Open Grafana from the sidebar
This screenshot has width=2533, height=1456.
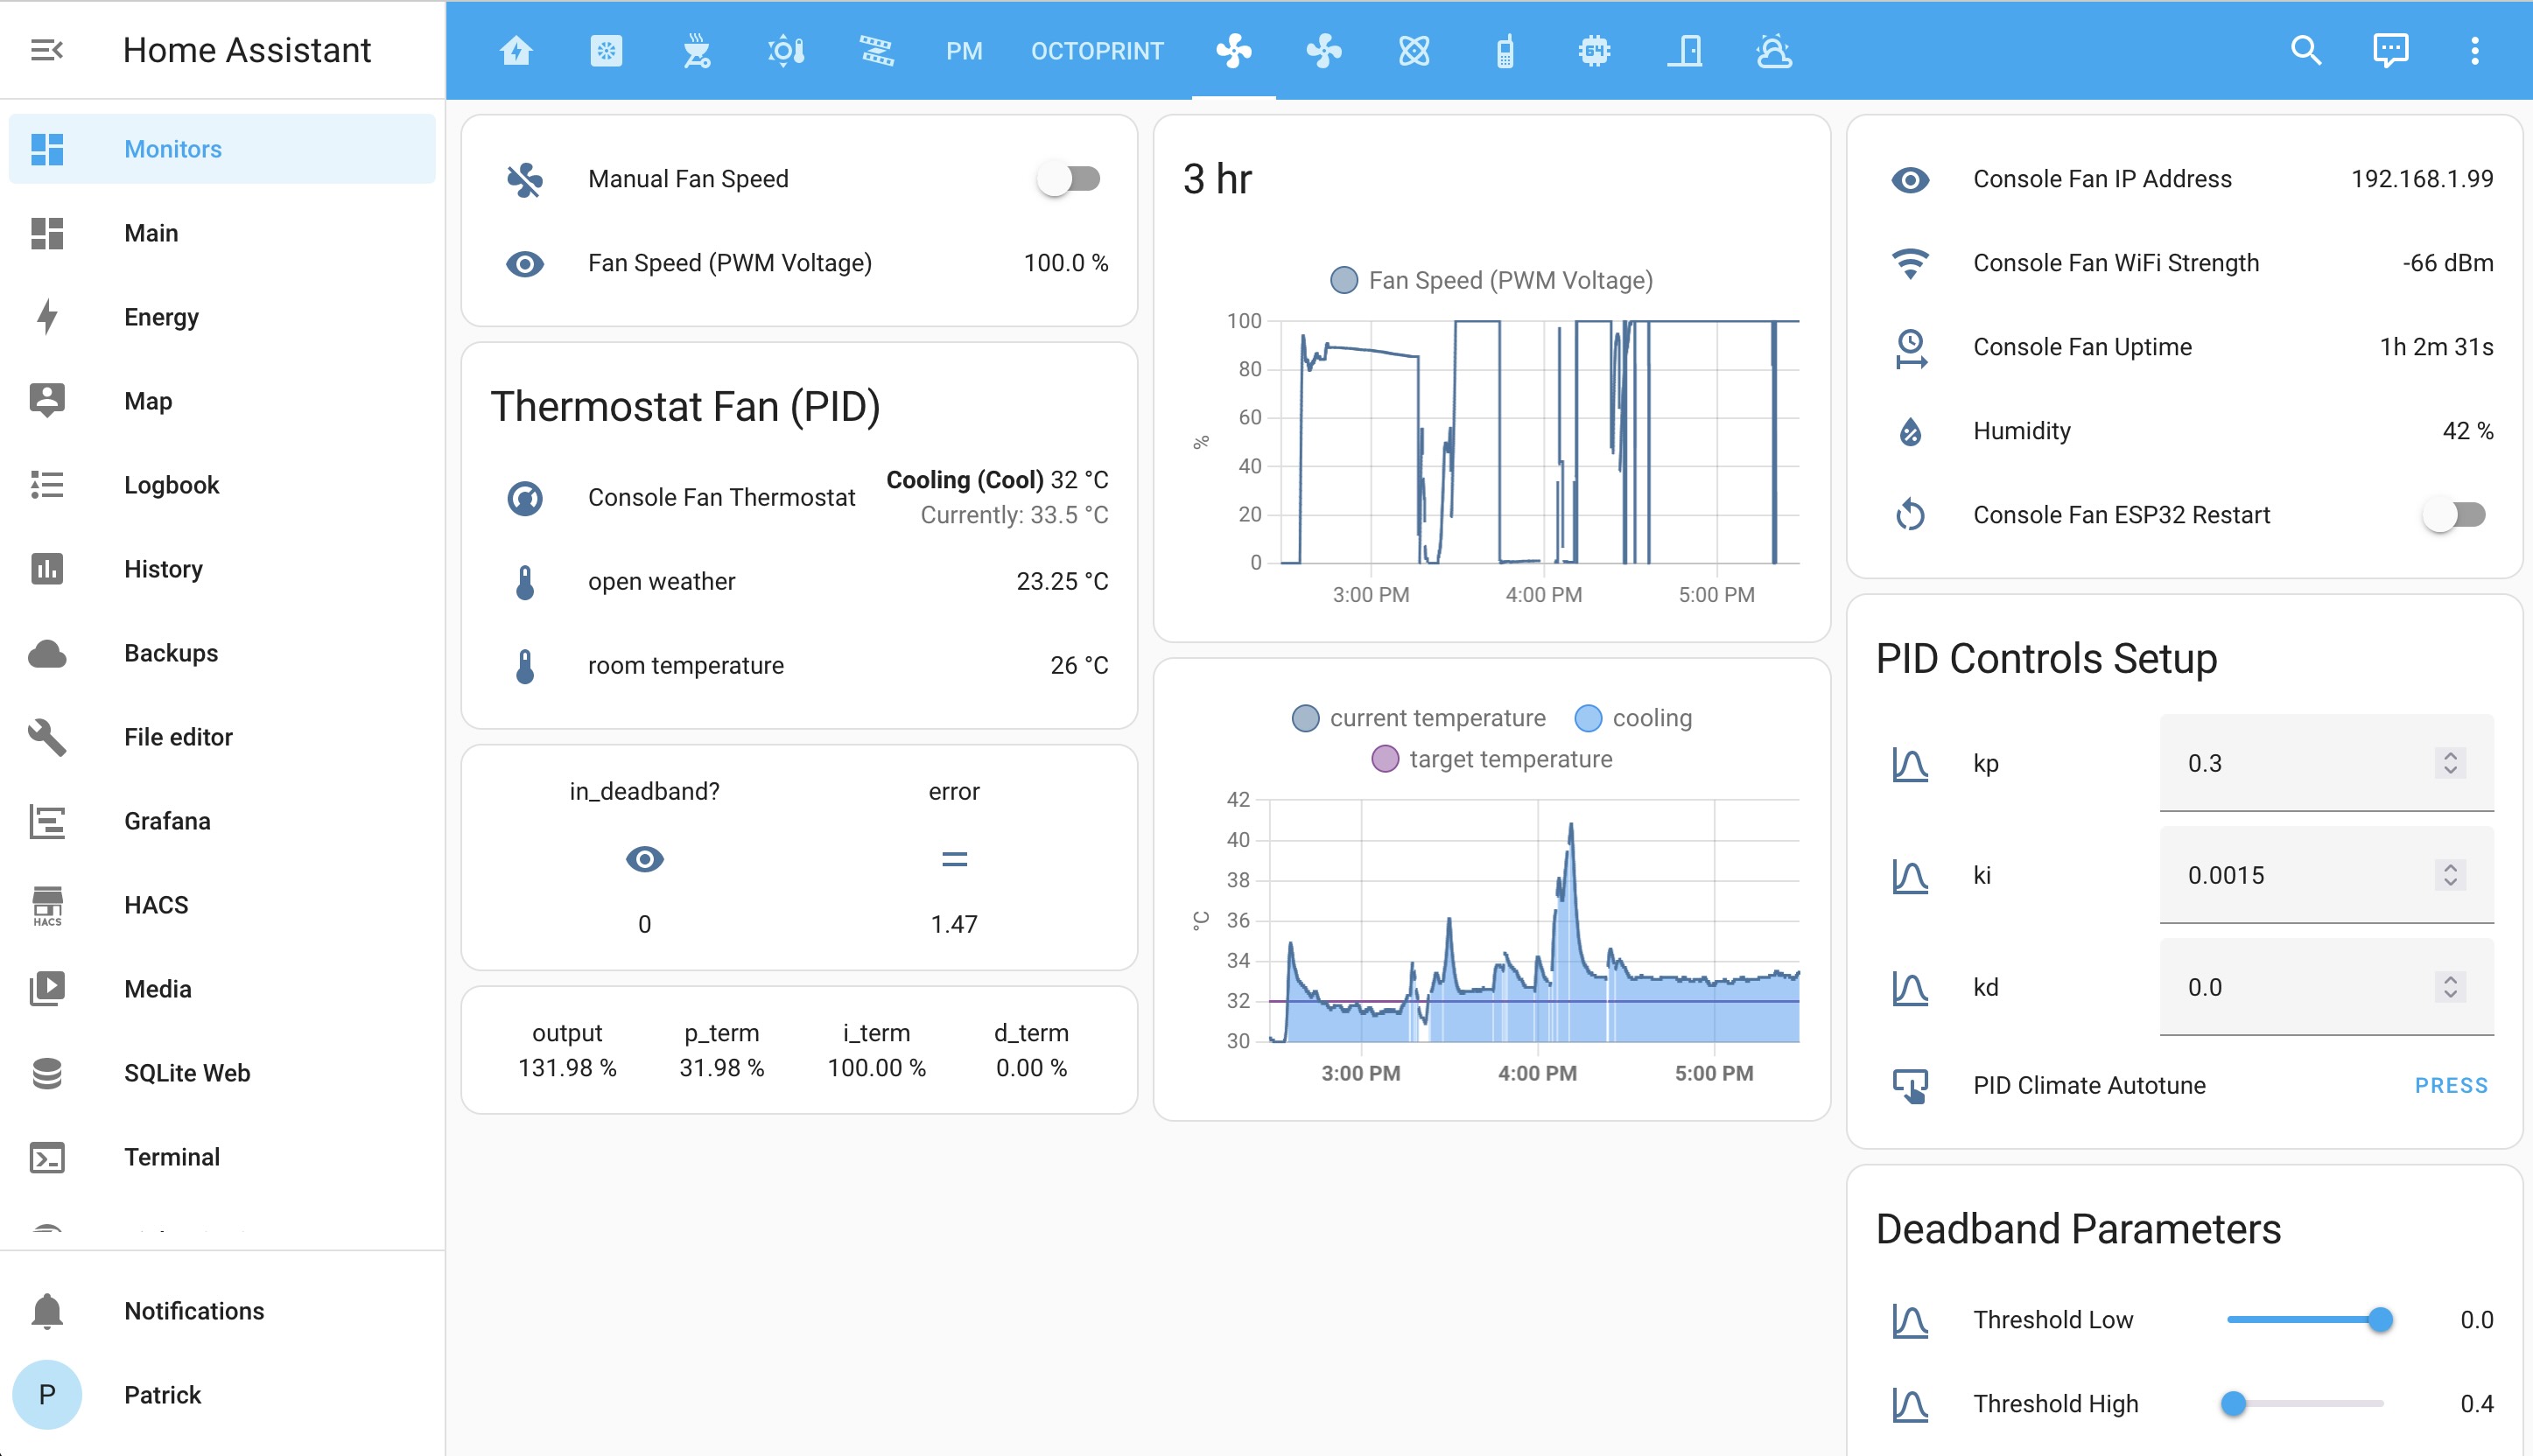(167, 821)
